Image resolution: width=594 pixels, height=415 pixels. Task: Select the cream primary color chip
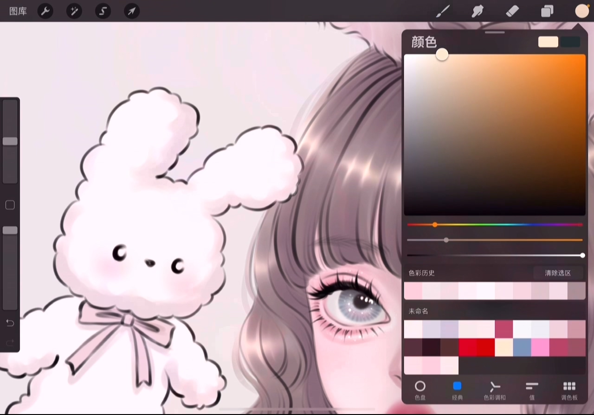[548, 42]
